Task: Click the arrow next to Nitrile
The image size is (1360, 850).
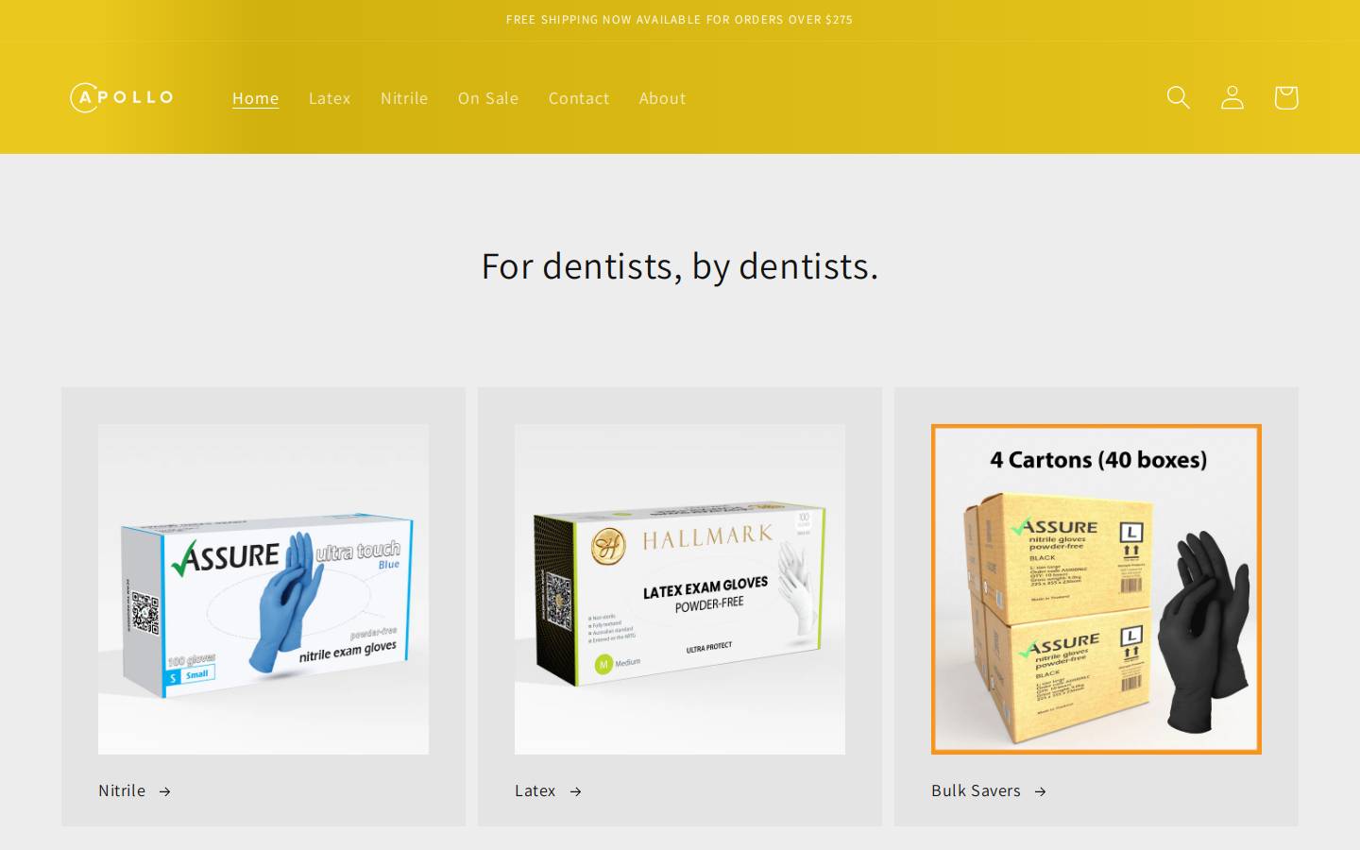Action: pos(164,791)
